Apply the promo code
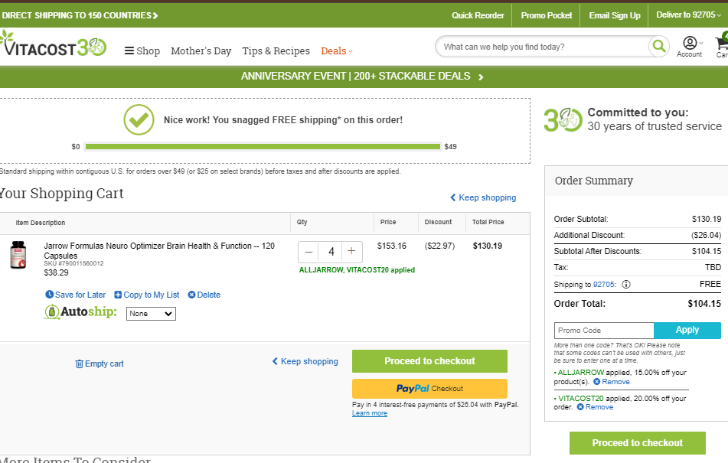 (687, 330)
